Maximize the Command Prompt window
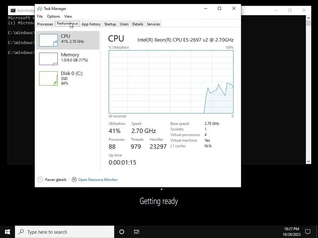318x238 pixels. 290,10
